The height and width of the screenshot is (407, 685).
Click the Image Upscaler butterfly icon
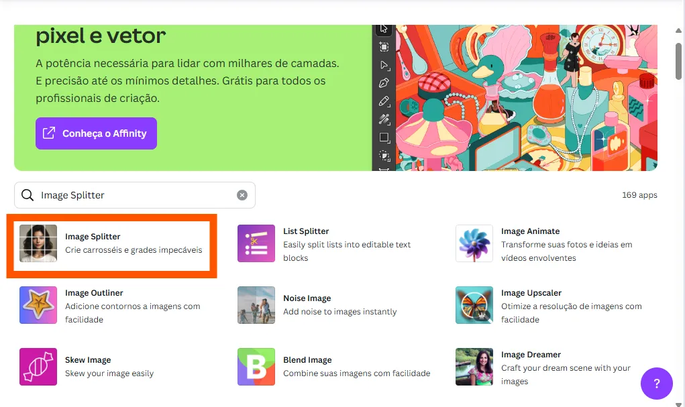(474, 305)
